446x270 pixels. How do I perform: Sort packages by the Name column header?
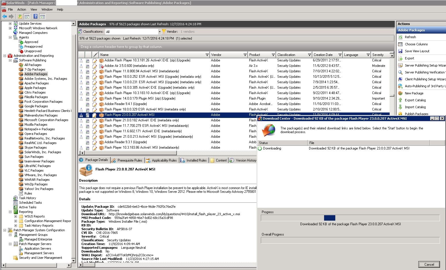coord(154,55)
